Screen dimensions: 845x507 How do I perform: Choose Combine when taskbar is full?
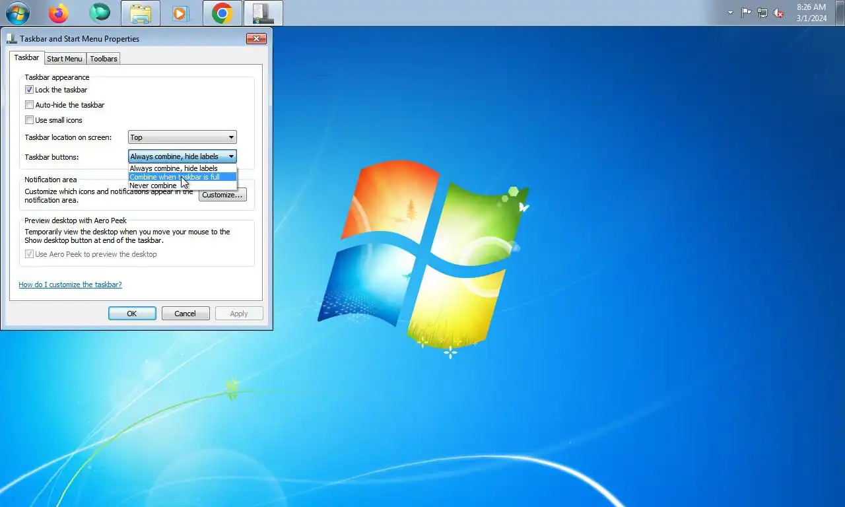(182, 177)
